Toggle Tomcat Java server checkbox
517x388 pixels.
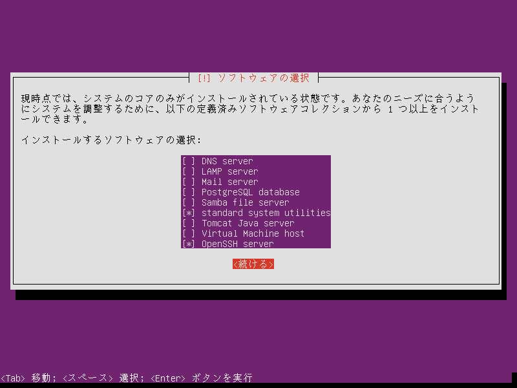[x=189, y=223]
